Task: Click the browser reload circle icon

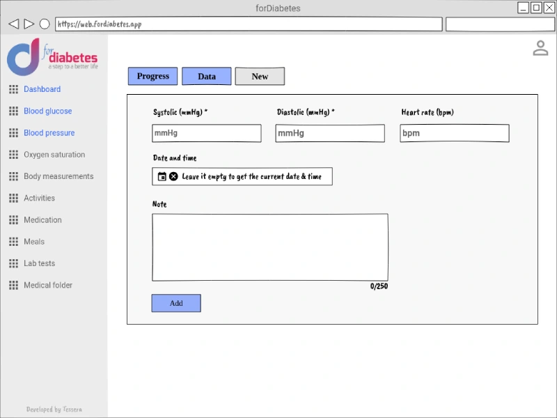Action: click(x=45, y=24)
